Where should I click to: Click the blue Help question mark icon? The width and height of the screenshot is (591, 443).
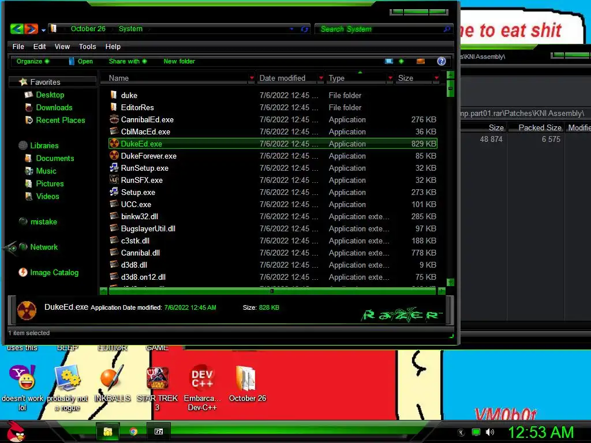click(x=442, y=61)
